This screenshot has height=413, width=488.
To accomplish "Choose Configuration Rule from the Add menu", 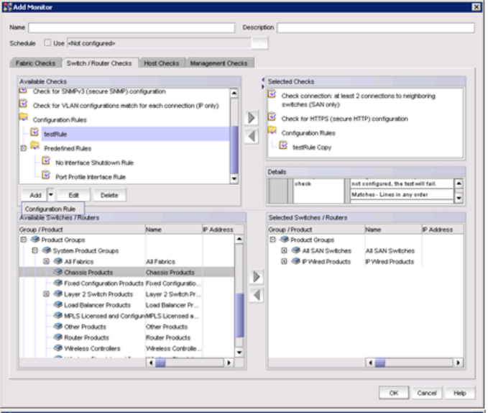I will [52, 209].
